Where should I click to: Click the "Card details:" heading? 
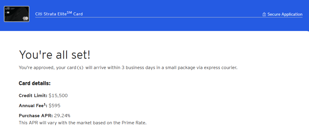[35, 83]
